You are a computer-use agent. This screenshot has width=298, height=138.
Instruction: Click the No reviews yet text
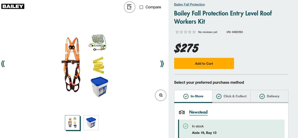point(208,32)
